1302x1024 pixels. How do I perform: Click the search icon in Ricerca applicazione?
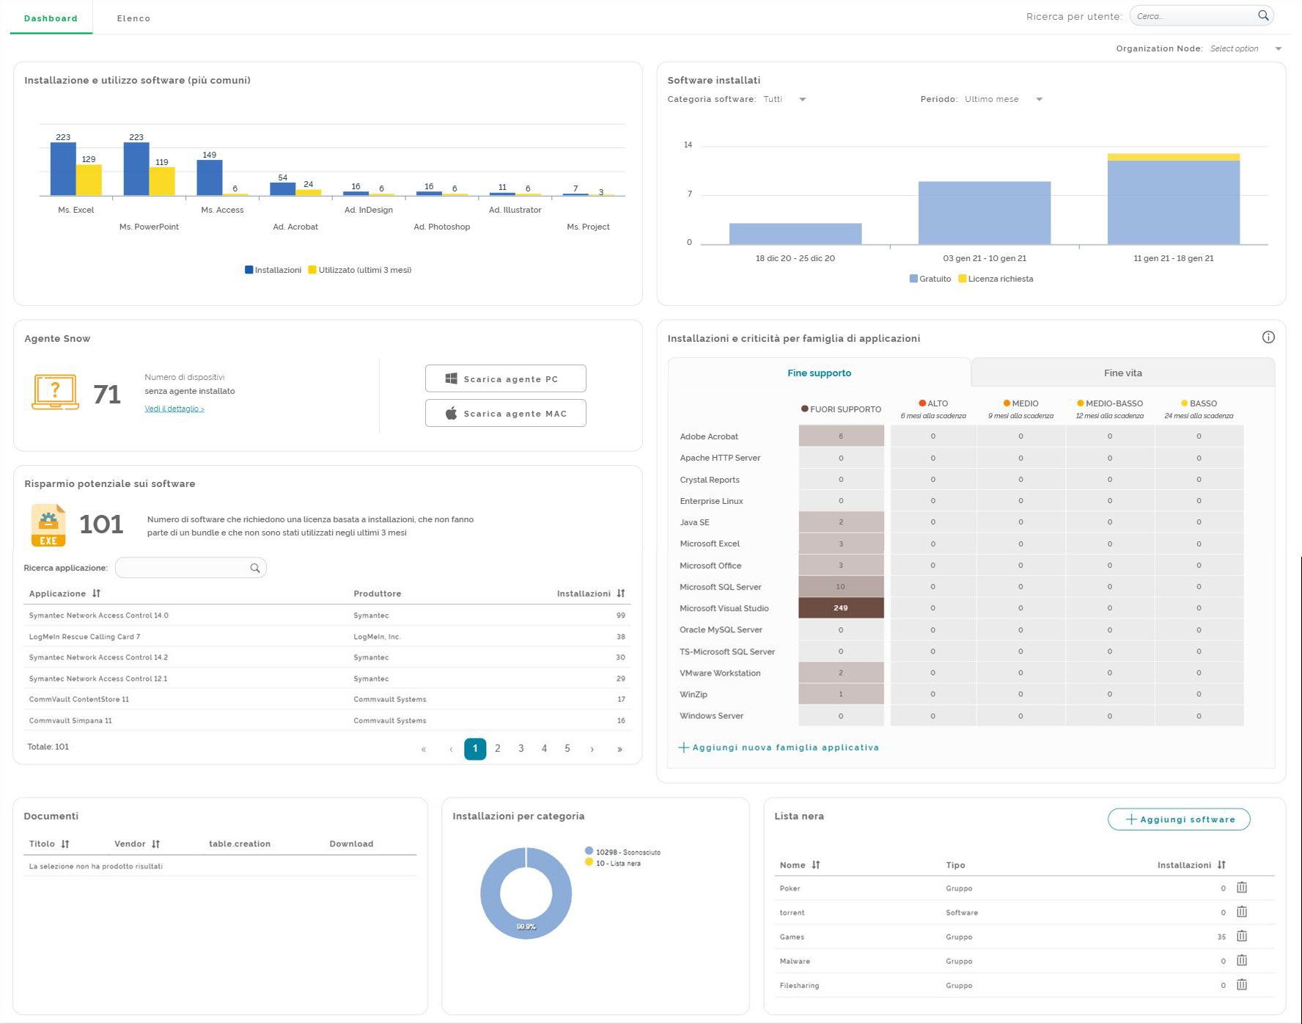point(255,568)
